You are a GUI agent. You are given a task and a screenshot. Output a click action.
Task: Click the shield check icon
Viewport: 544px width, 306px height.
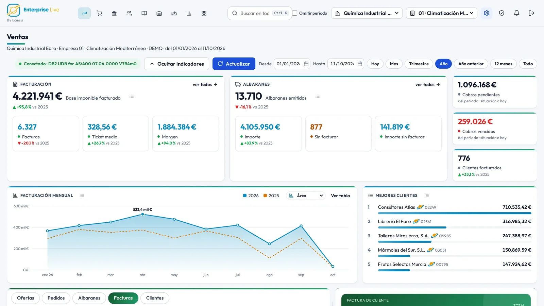502,13
